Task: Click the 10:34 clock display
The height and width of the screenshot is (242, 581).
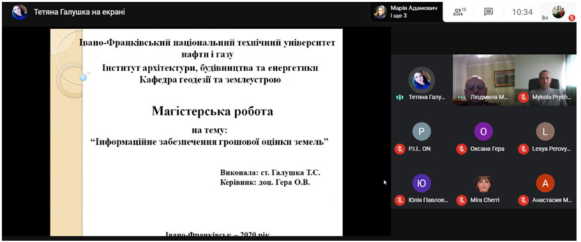Action: [x=522, y=12]
